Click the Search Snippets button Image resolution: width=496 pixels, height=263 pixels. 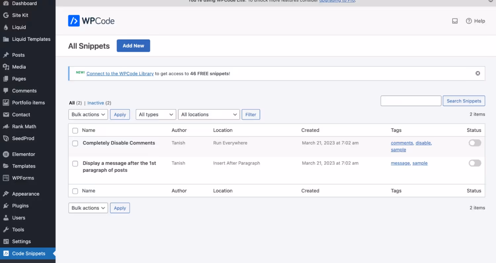pyautogui.click(x=464, y=101)
